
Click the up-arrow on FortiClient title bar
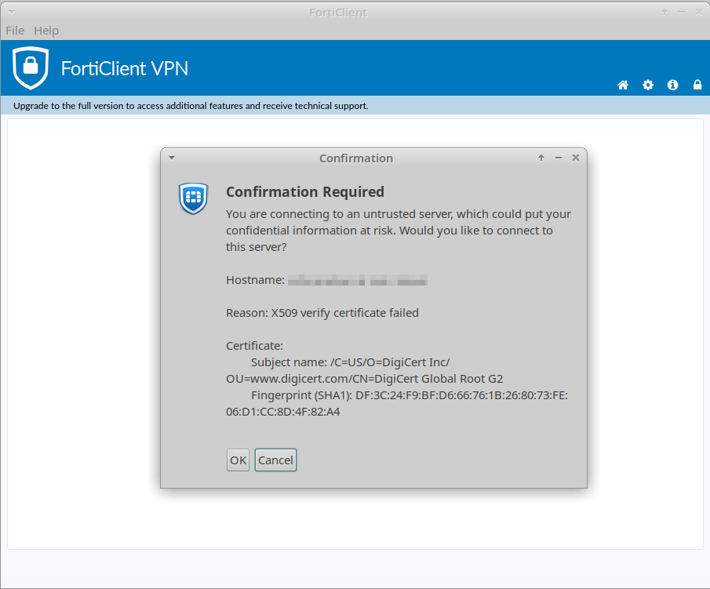(664, 12)
